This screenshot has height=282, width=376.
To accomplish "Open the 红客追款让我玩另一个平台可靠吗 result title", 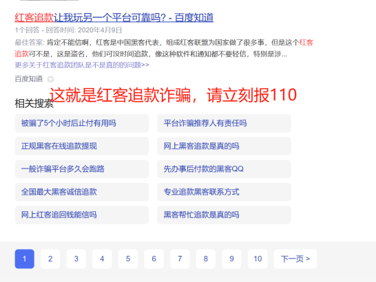I will [x=114, y=17].
